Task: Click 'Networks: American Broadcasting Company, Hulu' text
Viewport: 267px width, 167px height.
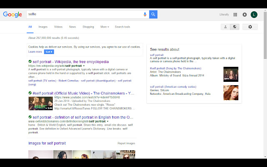Action: click(x=180, y=94)
